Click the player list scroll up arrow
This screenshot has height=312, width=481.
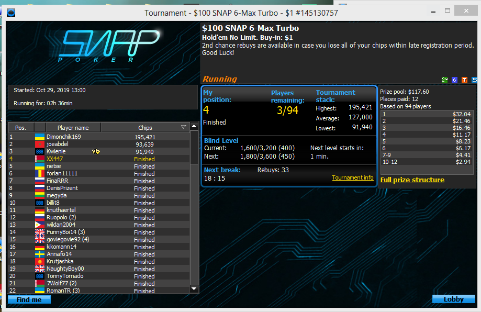(x=194, y=126)
